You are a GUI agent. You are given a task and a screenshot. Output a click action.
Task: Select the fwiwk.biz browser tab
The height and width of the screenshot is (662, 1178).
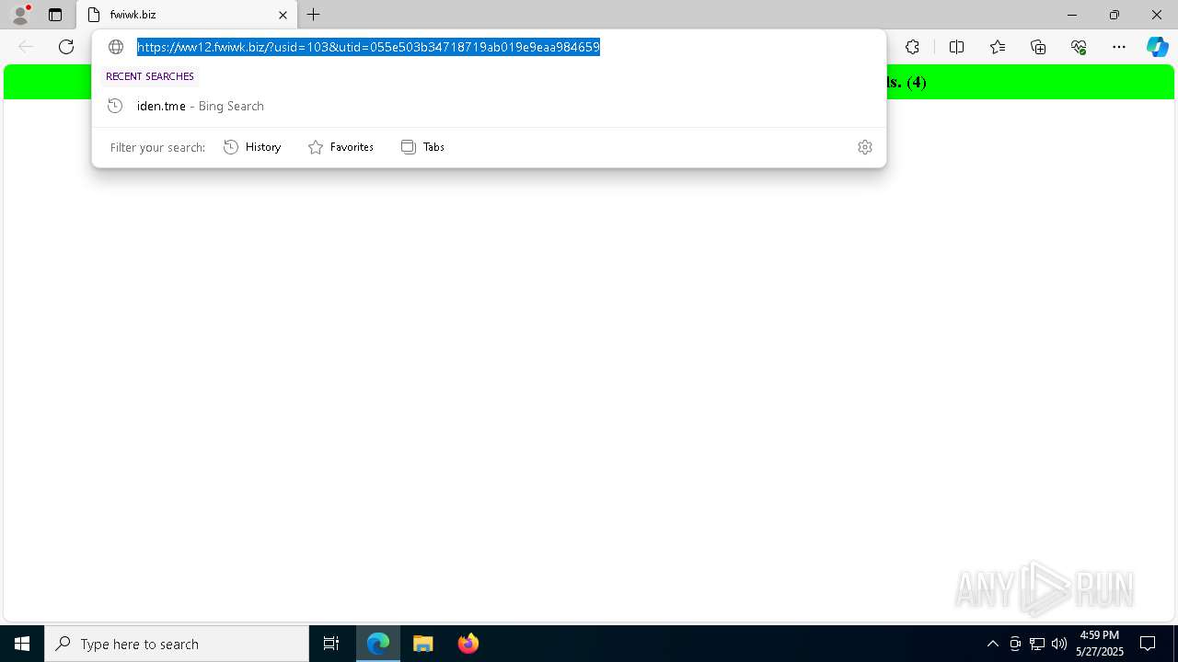(x=187, y=15)
